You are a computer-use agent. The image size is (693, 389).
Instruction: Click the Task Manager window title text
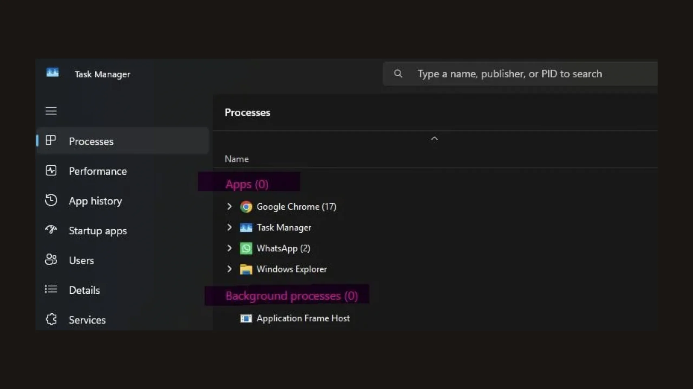pos(102,74)
